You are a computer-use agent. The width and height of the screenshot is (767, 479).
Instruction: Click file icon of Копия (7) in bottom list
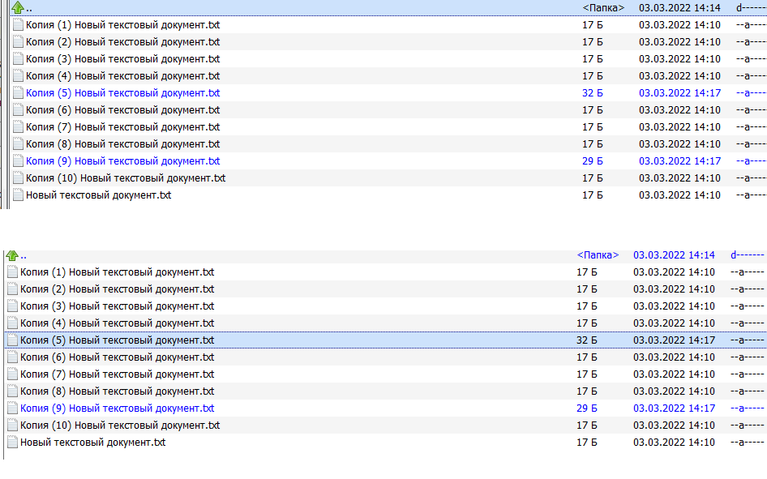[12, 374]
